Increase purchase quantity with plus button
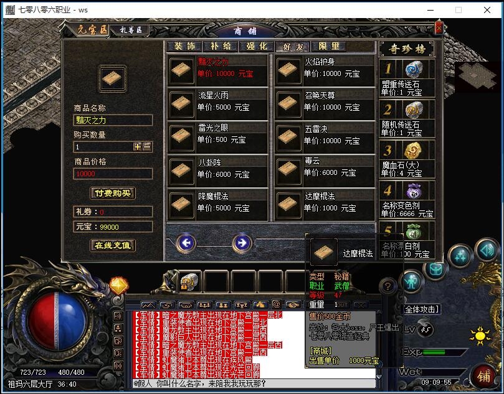 click(x=137, y=147)
